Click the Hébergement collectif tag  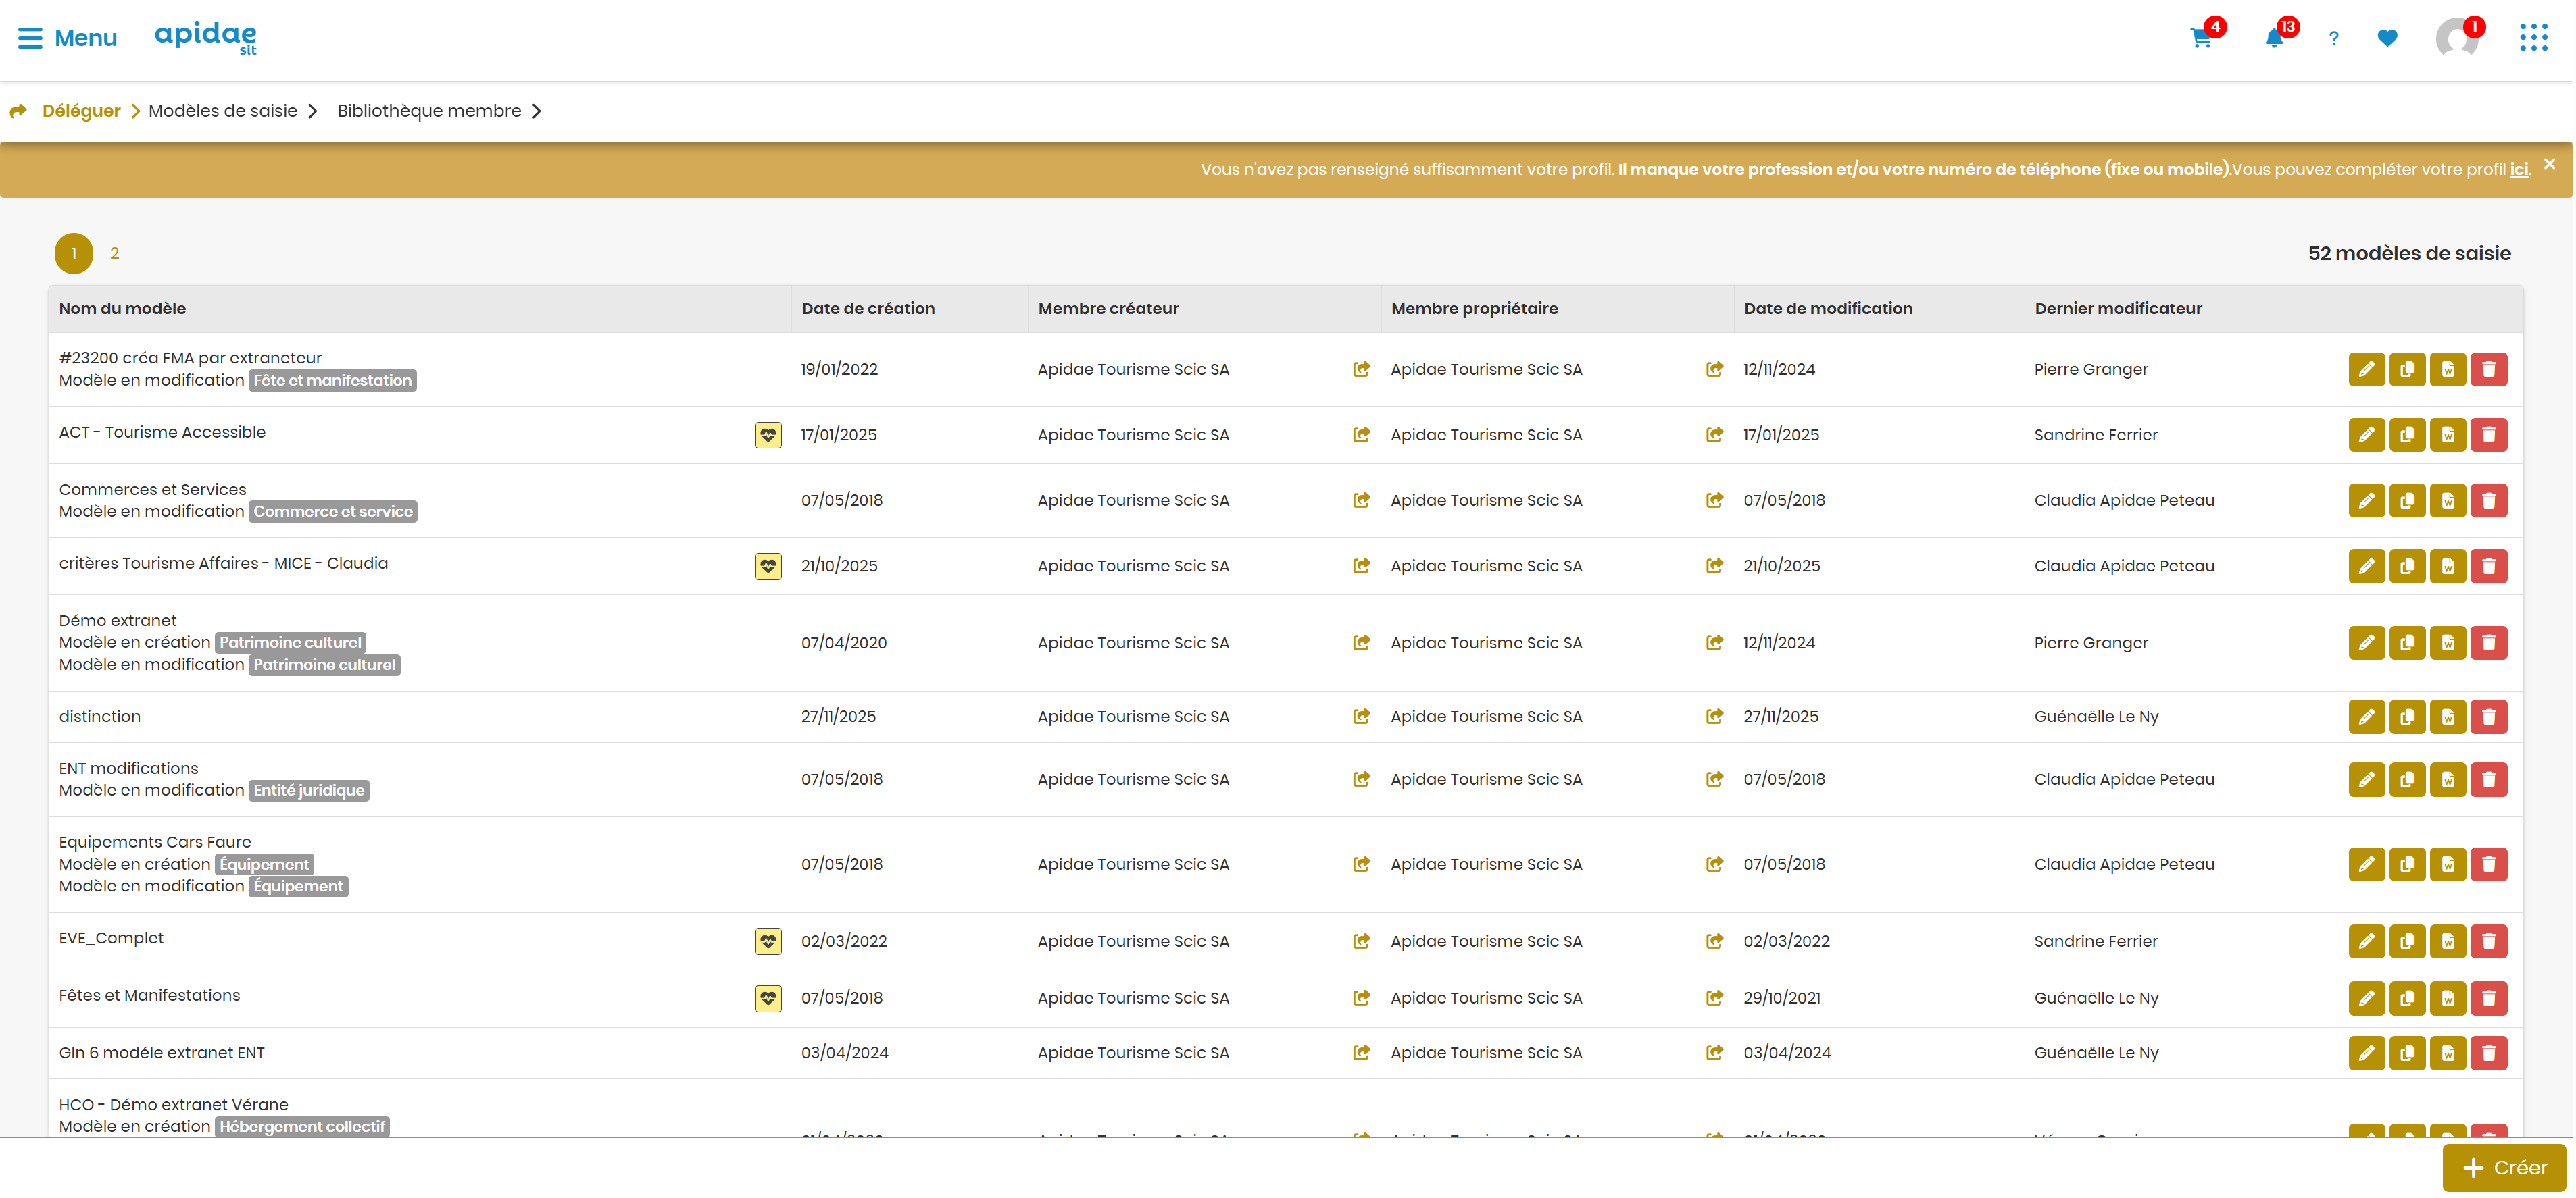tap(302, 1127)
